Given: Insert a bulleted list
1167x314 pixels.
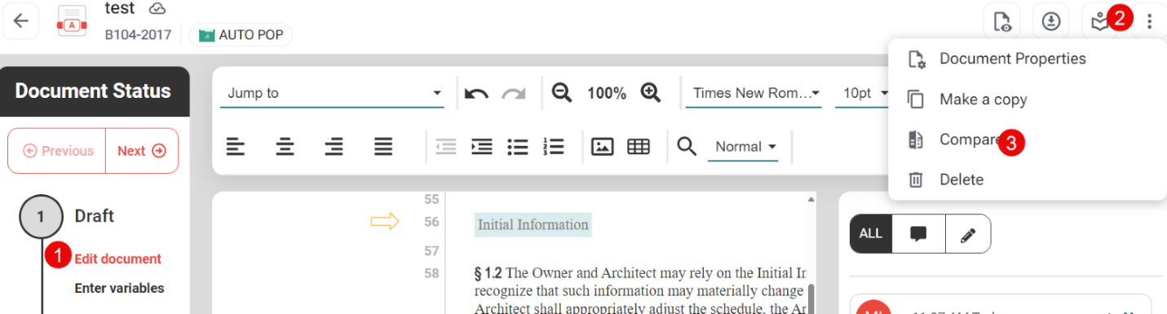Looking at the screenshot, I should click(518, 147).
